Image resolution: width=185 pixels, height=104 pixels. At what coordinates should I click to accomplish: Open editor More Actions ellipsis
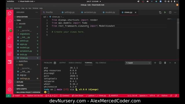pos(175,12)
